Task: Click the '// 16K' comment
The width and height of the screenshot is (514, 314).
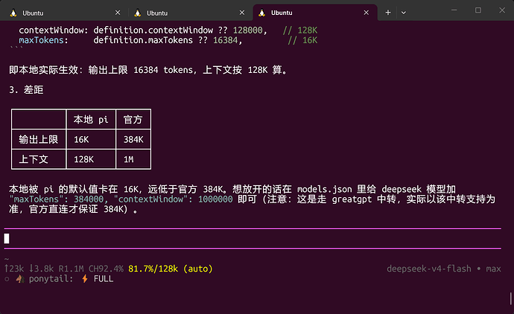Action: [302, 40]
